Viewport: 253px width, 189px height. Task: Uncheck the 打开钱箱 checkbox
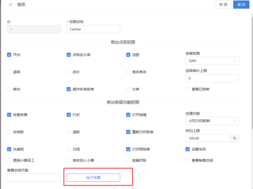coord(128,115)
